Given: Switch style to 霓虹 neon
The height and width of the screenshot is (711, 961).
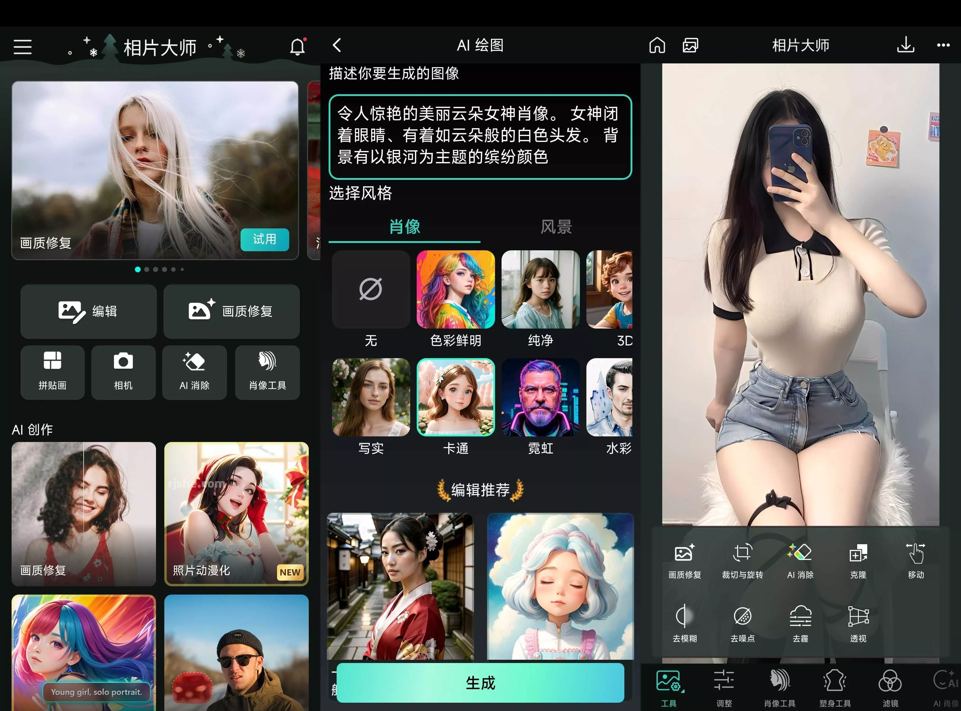Looking at the screenshot, I should pyautogui.click(x=540, y=397).
